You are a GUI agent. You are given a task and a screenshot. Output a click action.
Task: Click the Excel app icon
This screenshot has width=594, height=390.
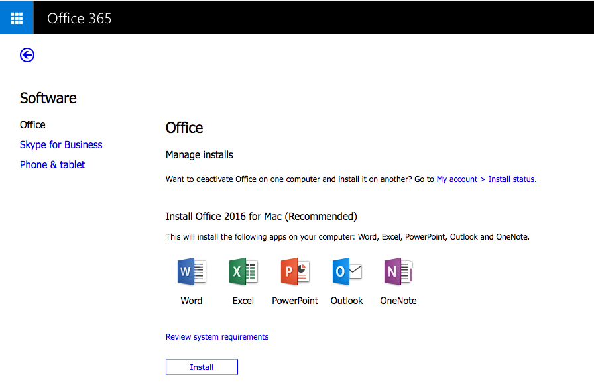pos(243,271)
